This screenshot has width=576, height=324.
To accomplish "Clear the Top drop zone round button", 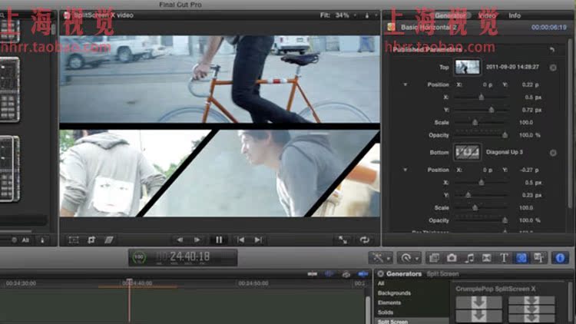I will pos(553,68).
